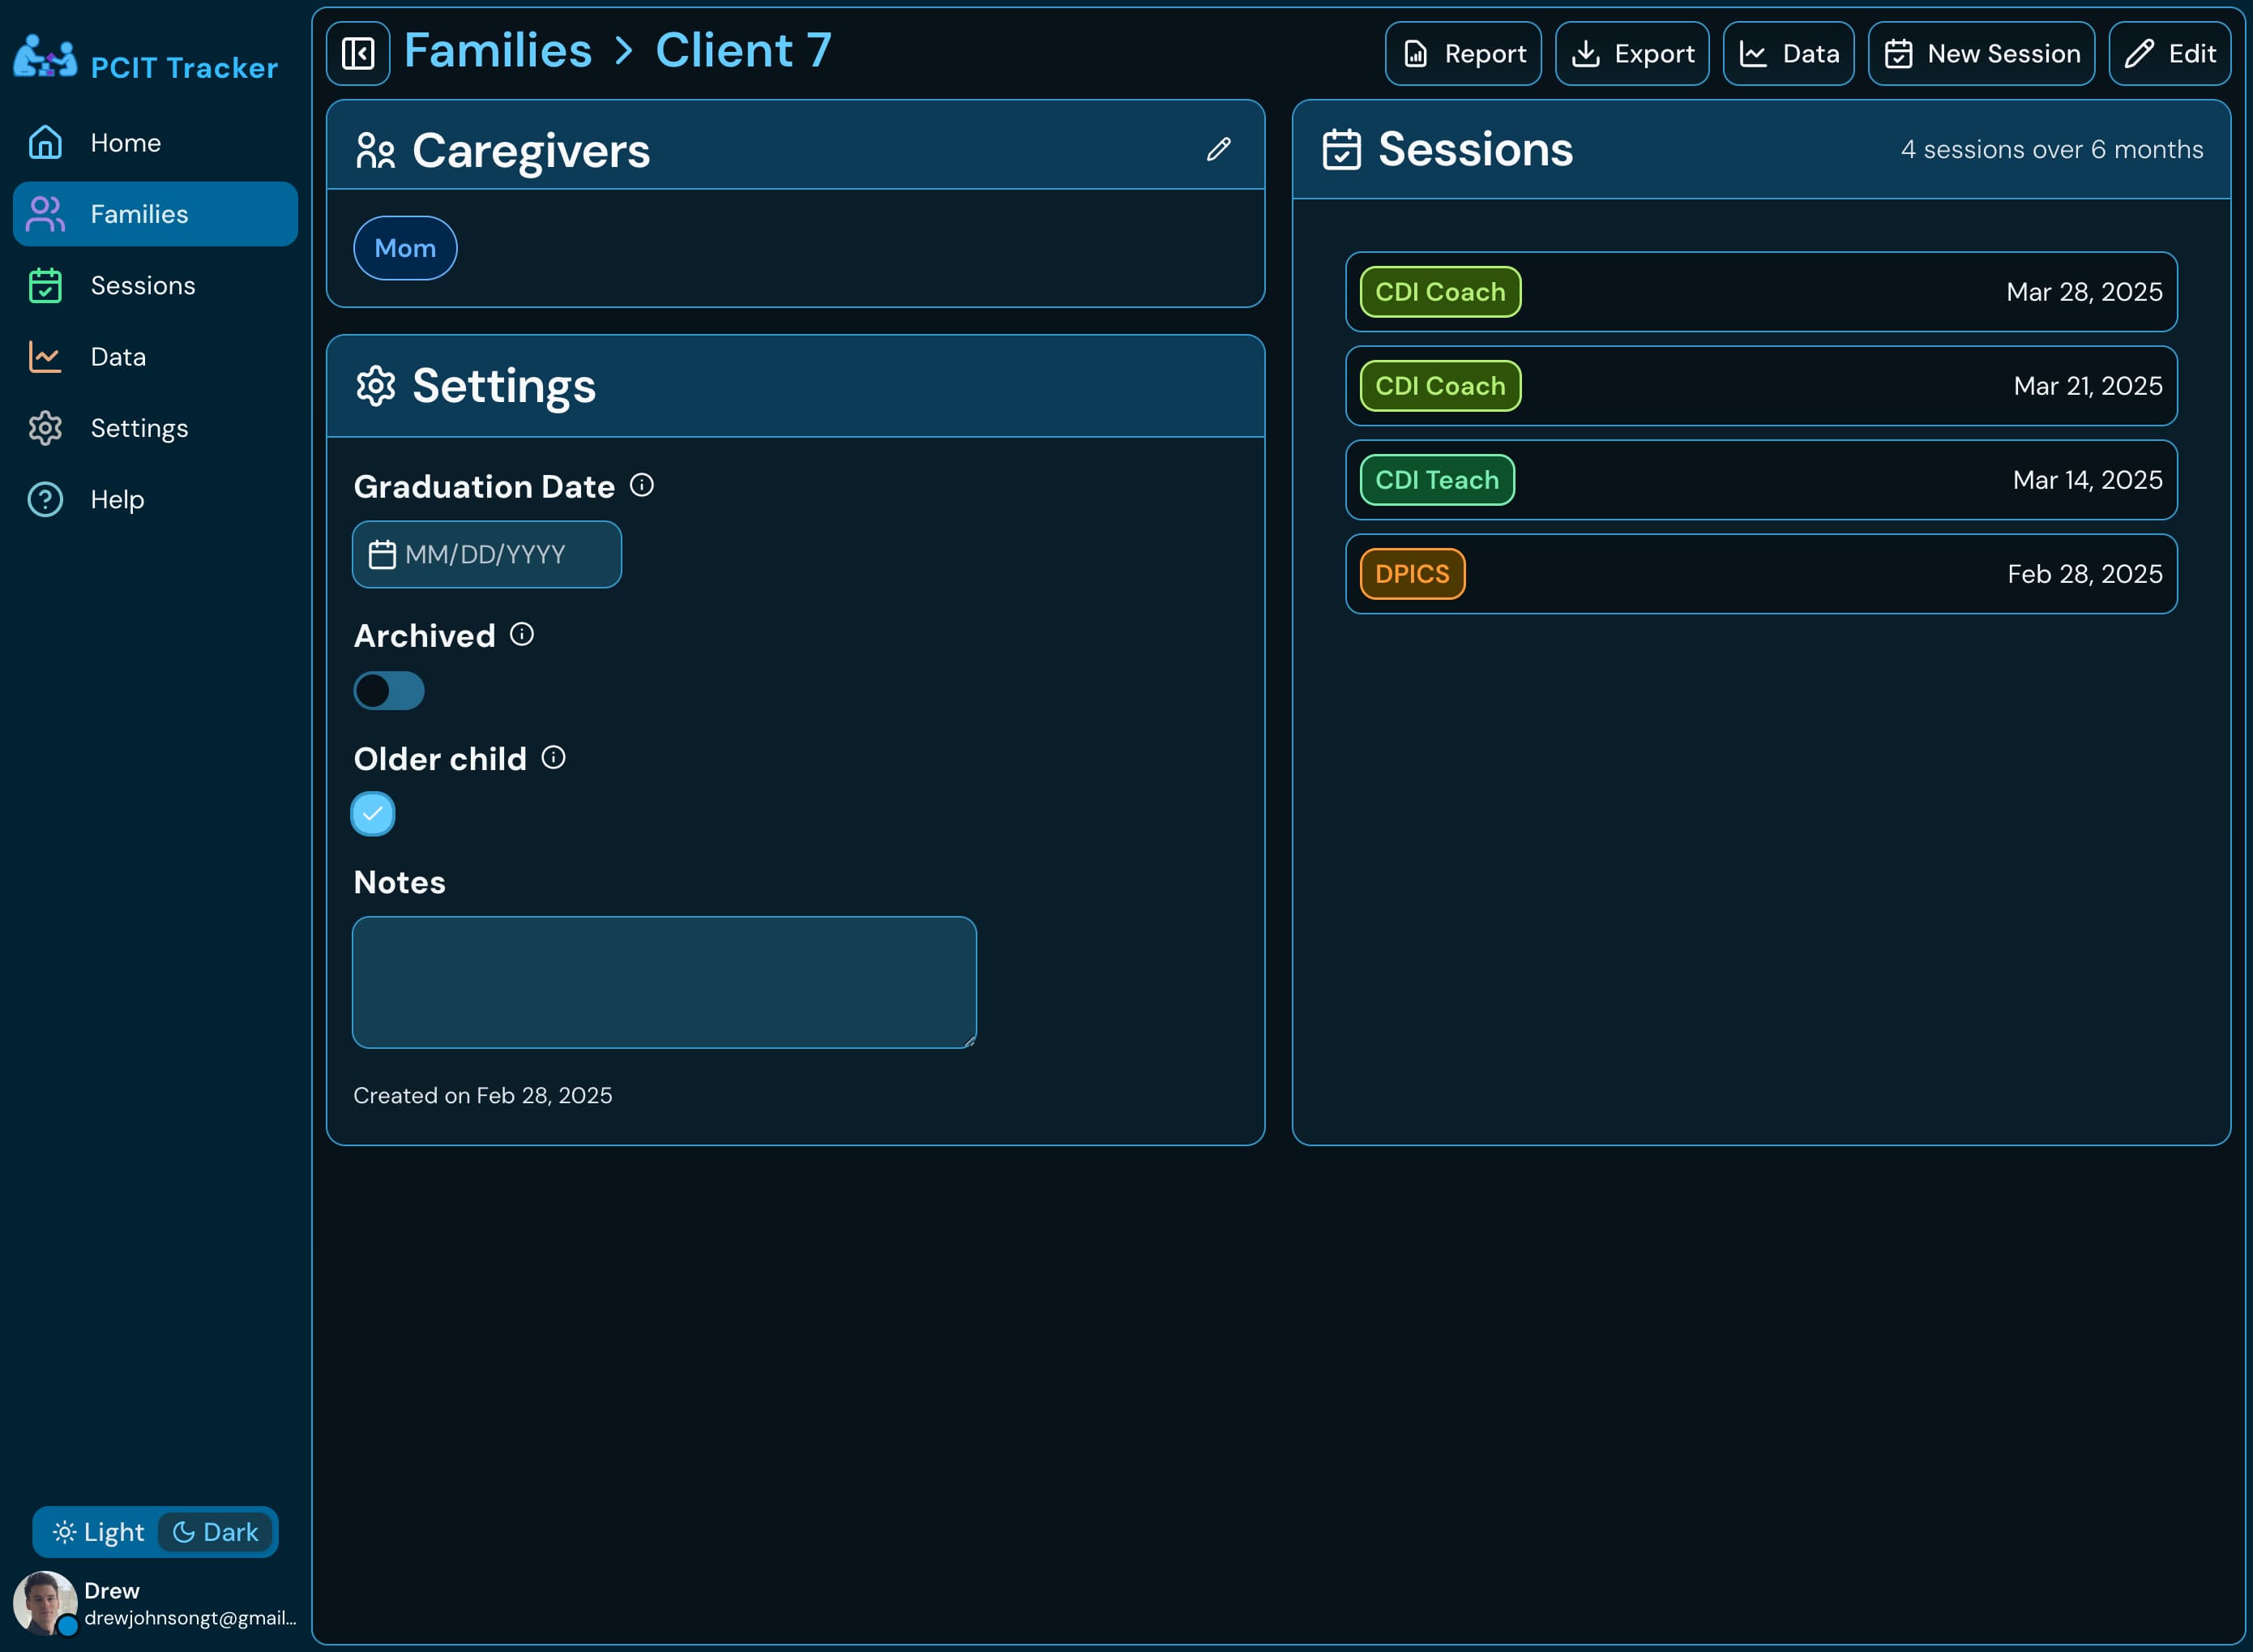2253x1652 pixels.
Task: Click the Caregivers edit pencil icon
Action: tap(1217, 149)
